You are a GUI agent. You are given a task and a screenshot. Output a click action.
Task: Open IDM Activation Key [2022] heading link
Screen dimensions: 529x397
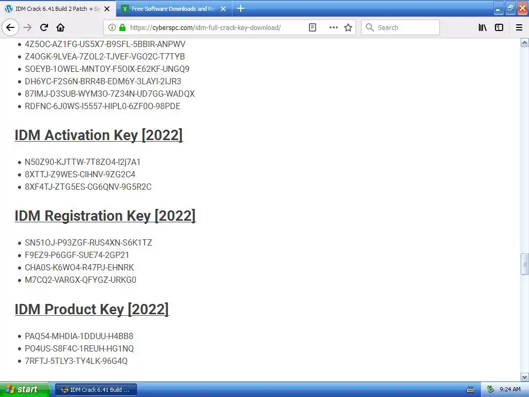99,135
